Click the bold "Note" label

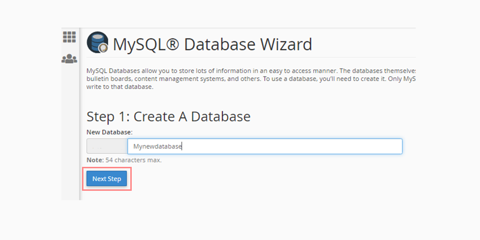pos(94,160)
